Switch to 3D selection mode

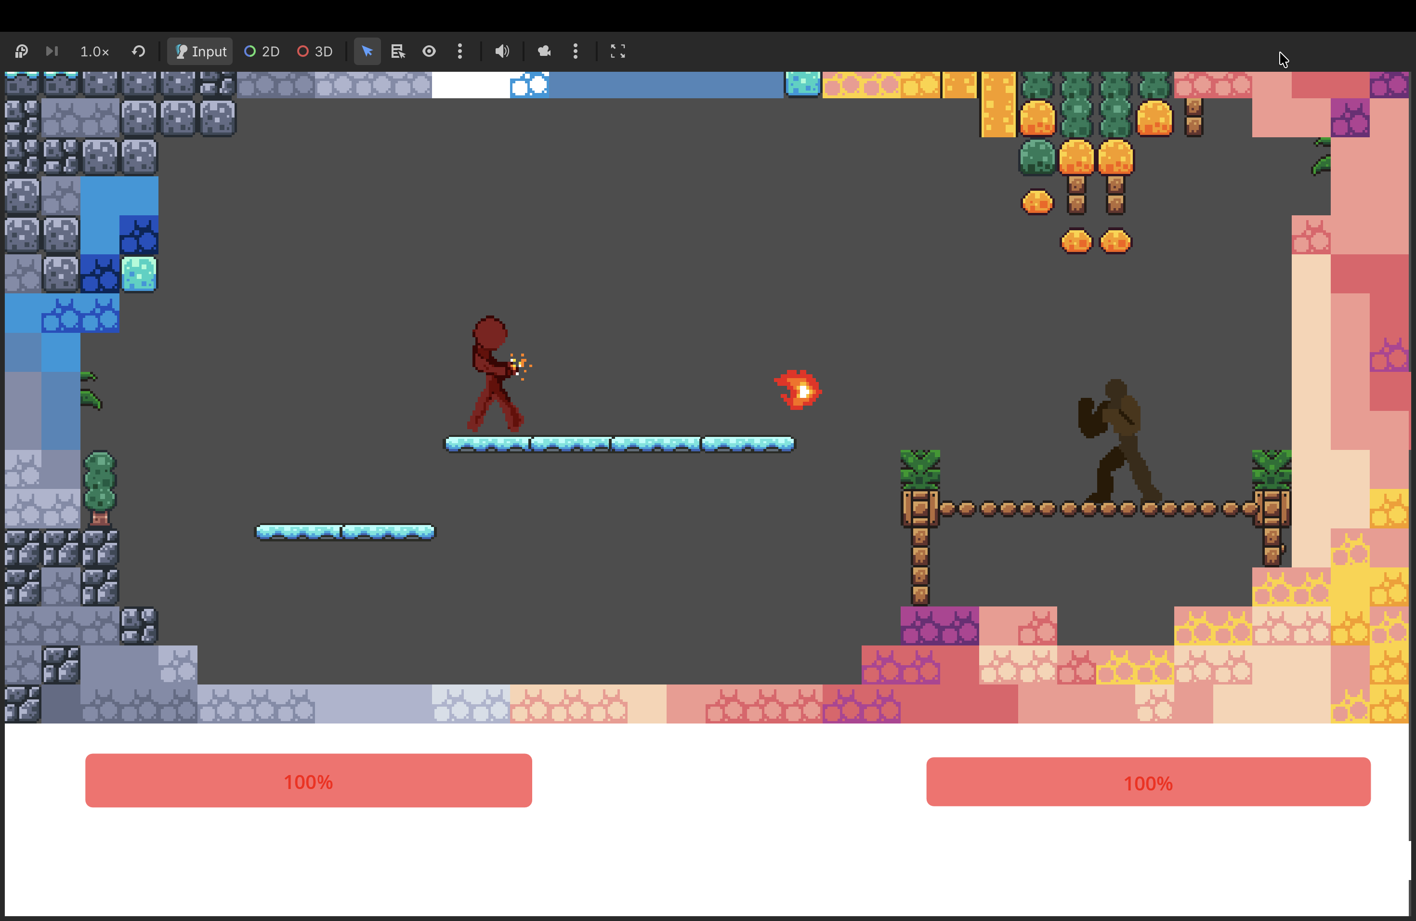click(315, 52)
